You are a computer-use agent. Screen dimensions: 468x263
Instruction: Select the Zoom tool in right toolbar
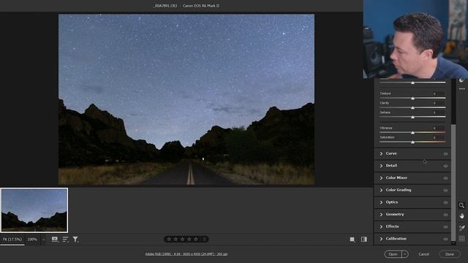pos(461,205)
